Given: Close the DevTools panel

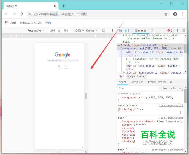Looking at the screenshot, I should point(184,30).
